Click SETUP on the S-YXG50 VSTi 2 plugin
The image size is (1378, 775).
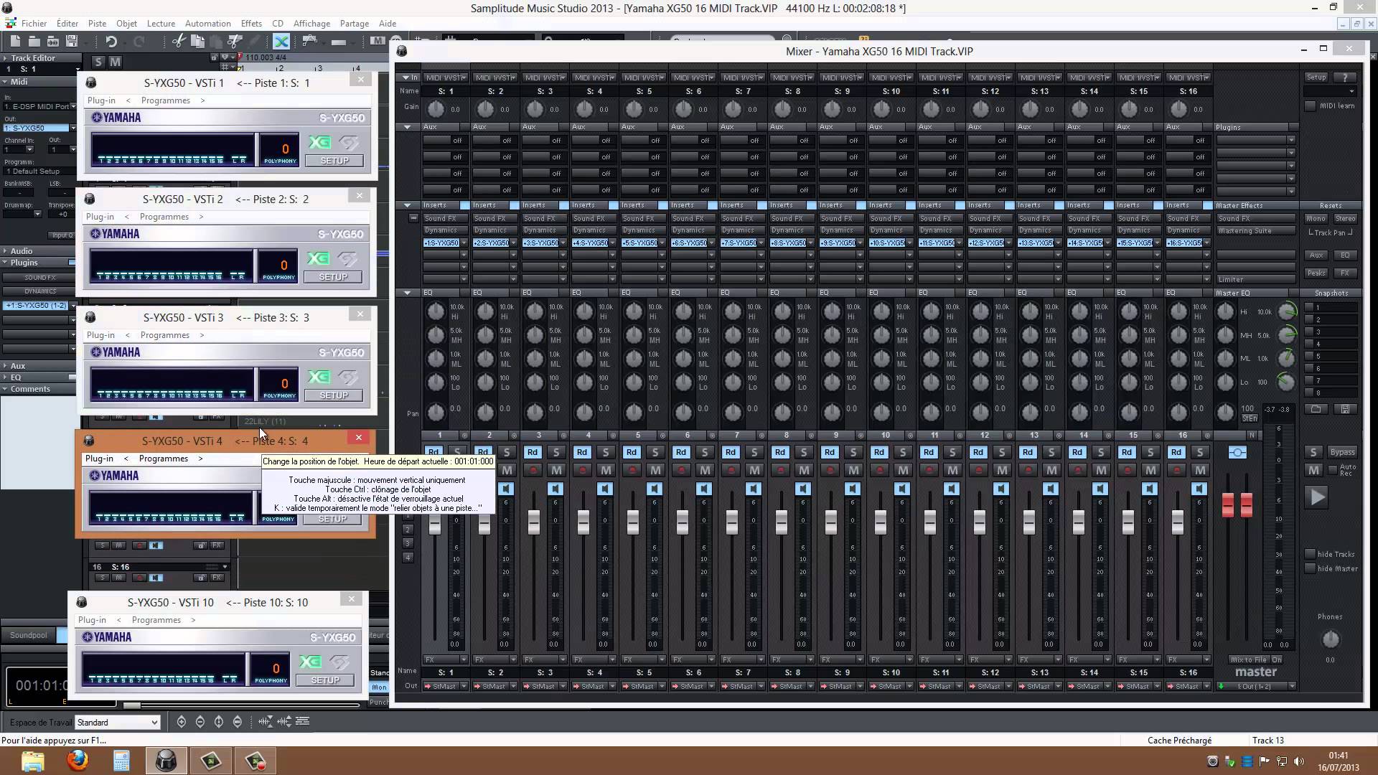(x=333, y=277)
